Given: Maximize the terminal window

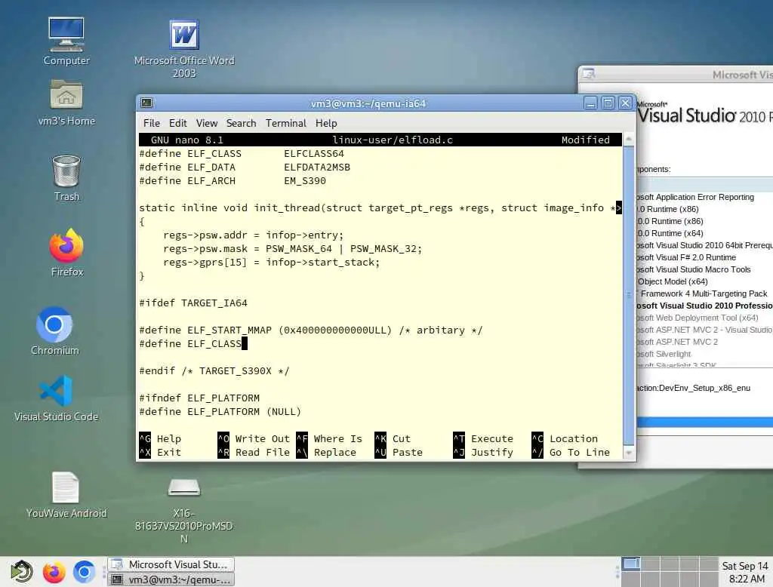Looking at the screenshot, I should click(x=608, y=103).
